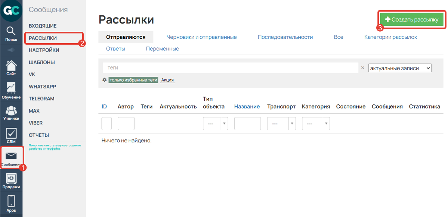The height and width of the screenshot is (217, 448).
Task: Open the 'актуальные записи' dropdown
Action: coord(399,67)
